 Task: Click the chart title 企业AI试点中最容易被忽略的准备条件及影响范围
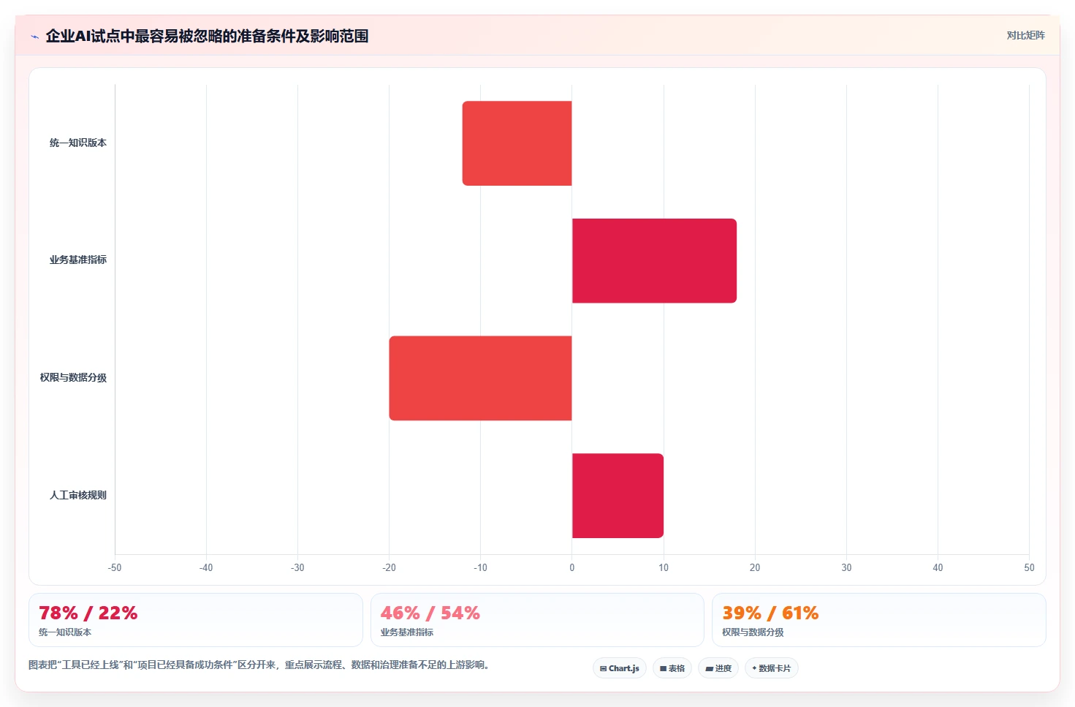pos(207,36)
